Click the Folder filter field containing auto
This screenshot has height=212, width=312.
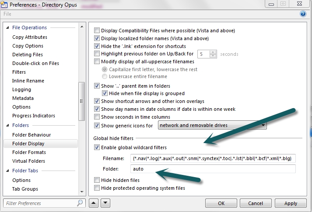213,169
